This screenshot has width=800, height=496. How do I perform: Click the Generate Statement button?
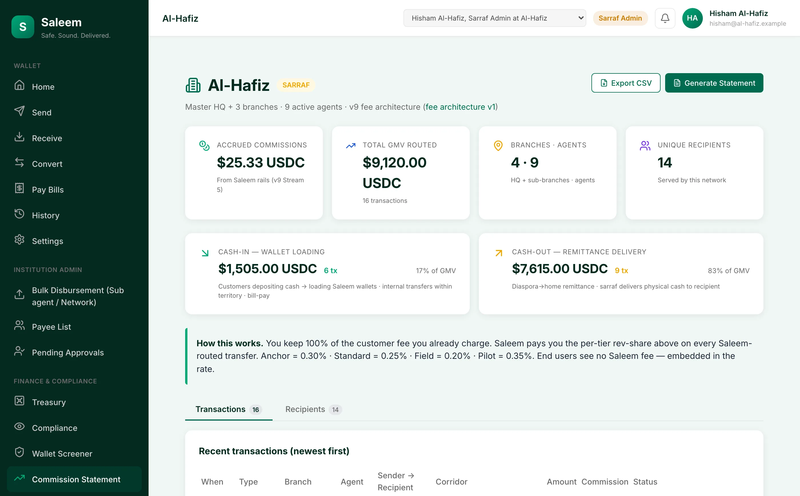click(x=714, y=83)
